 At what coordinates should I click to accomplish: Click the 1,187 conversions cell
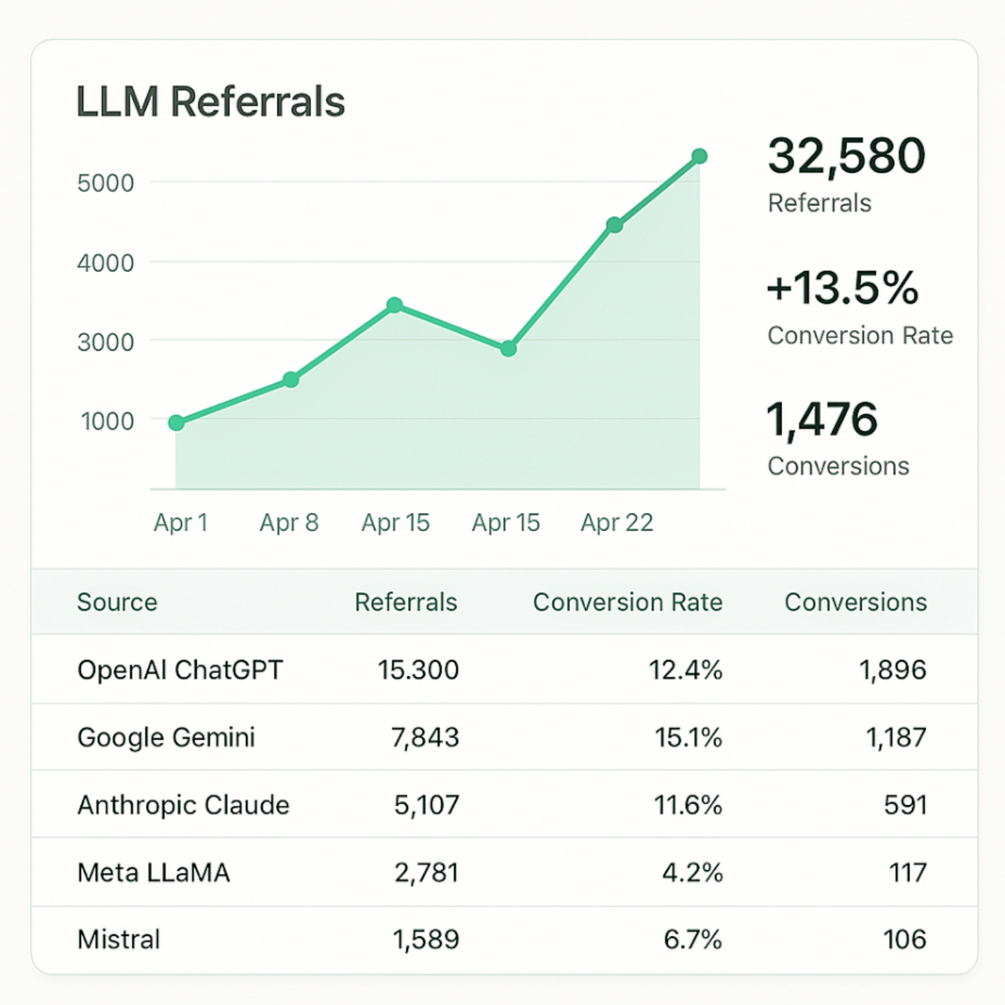click(x=896, y=738)
